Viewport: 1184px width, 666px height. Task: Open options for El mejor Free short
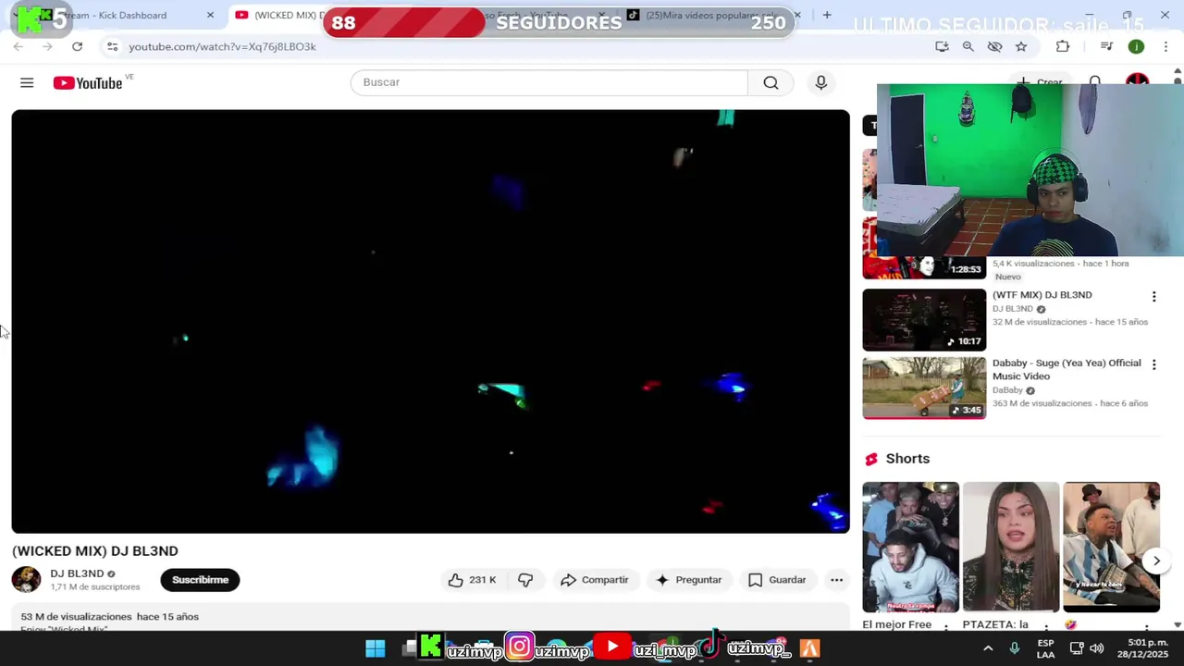point(946,627)
